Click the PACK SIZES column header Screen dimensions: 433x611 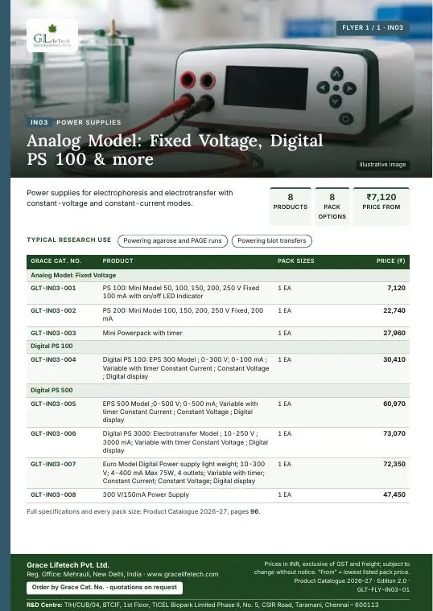[295, 261]
